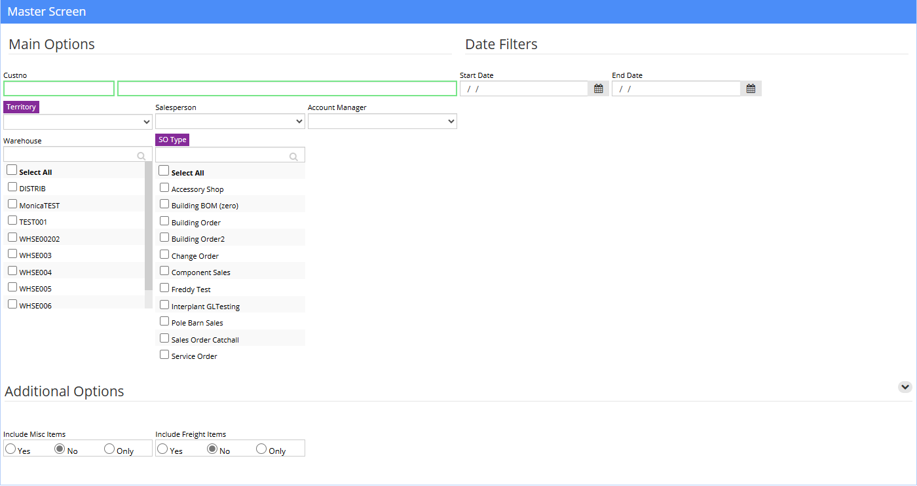Select Yes for Include Misc Items
The height and width of the screenshot is (486, 917).
coord(10,449)
